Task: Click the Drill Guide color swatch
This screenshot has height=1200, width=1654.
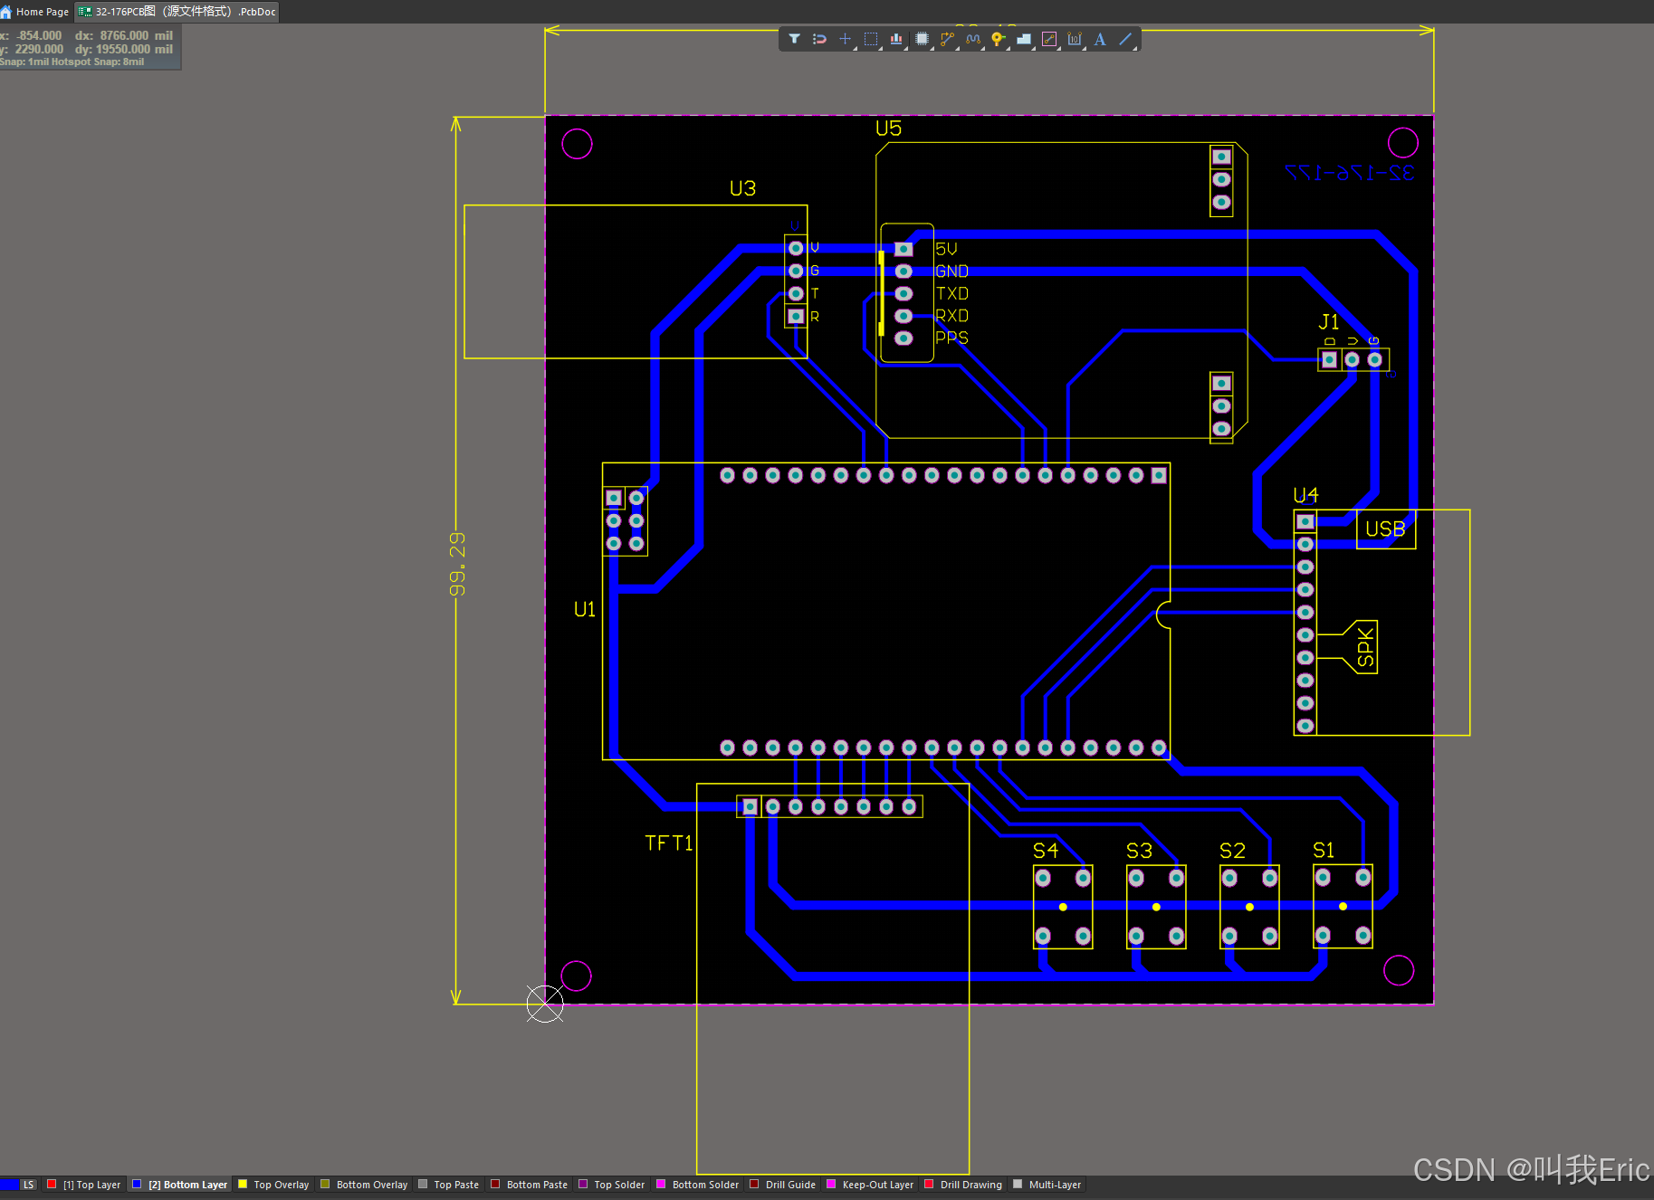Action: pyautogui.click(x=754, y=1184)
